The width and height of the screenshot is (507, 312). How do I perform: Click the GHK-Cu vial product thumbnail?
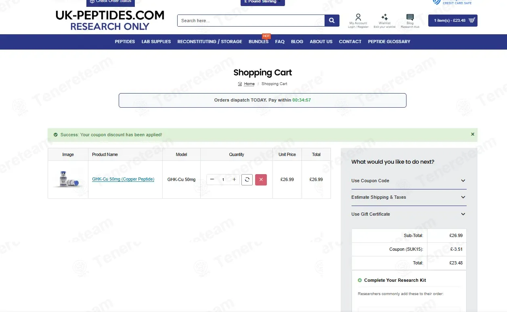68,179
